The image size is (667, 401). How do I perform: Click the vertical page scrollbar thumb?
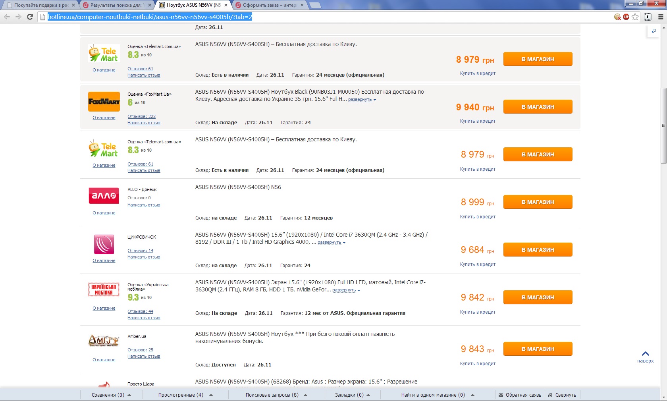click(663, 125)
